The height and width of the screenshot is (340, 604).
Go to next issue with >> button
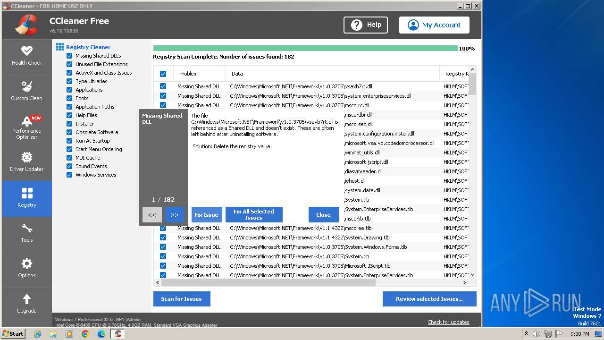(x=175, y=214)
